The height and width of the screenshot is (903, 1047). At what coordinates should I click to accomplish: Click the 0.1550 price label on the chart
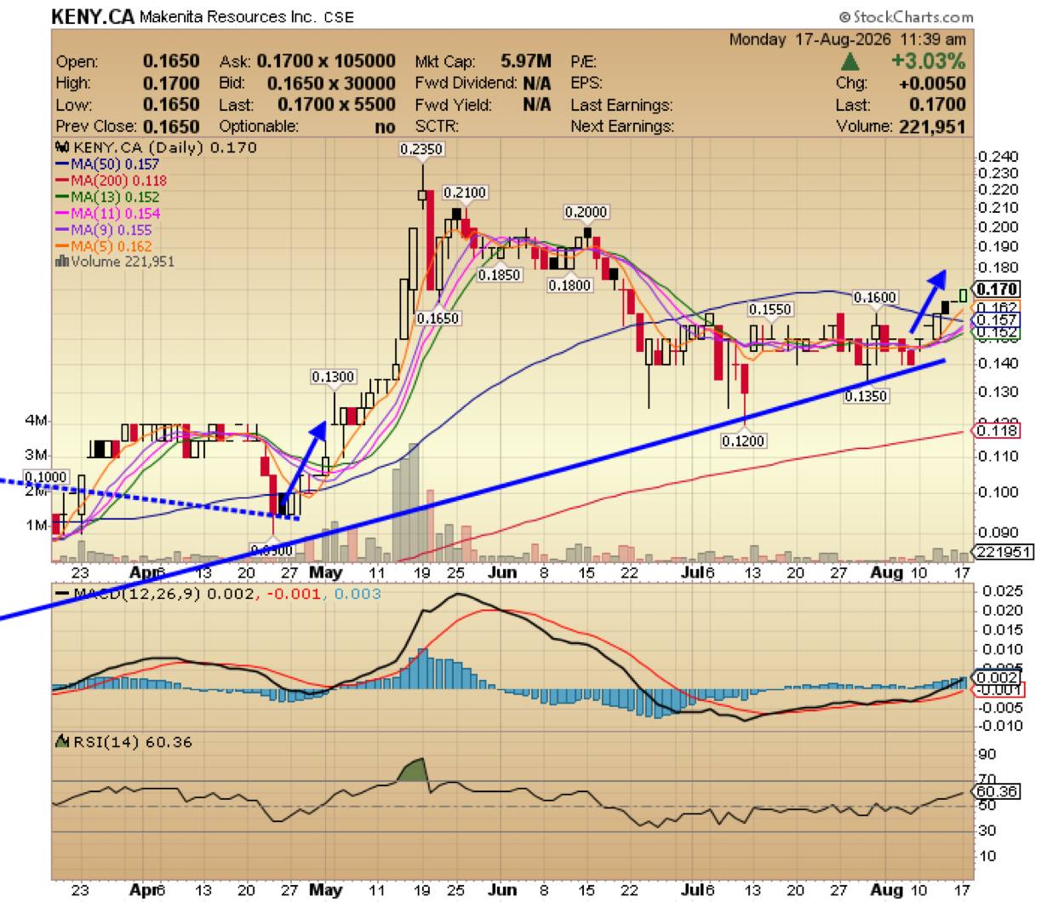(x=770, y=309)
